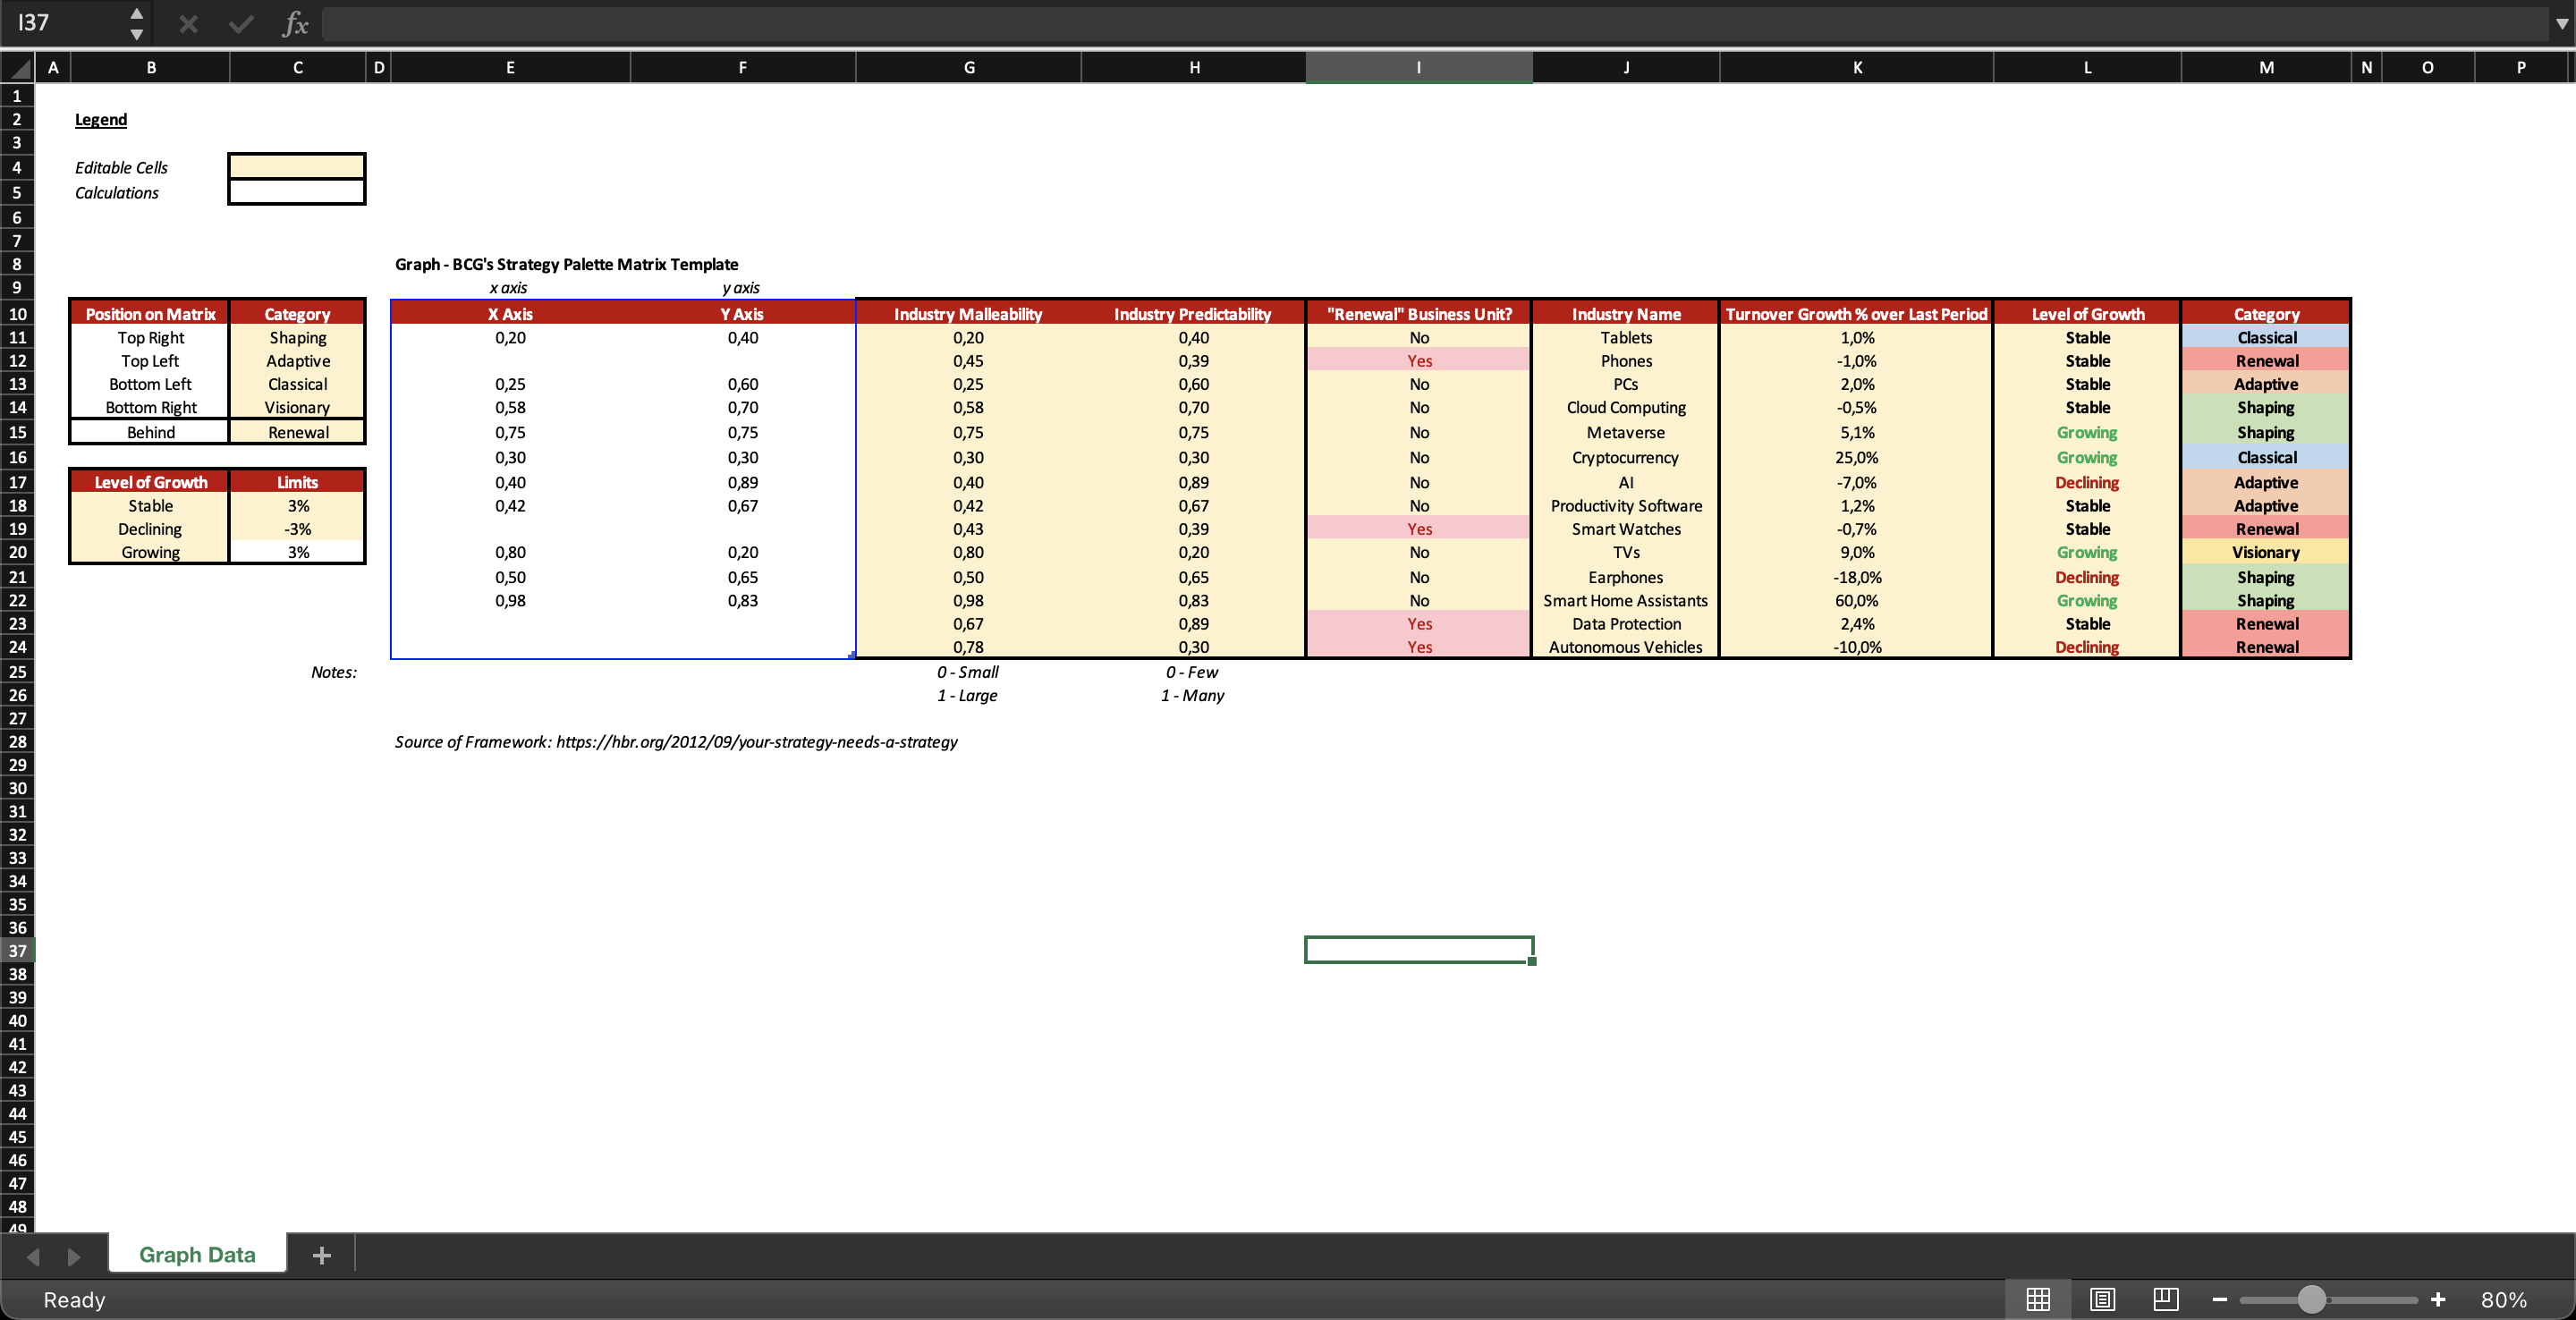Select the Cloud Computing cell
Screen dimensions: 2576x1320
(1626, 407)
